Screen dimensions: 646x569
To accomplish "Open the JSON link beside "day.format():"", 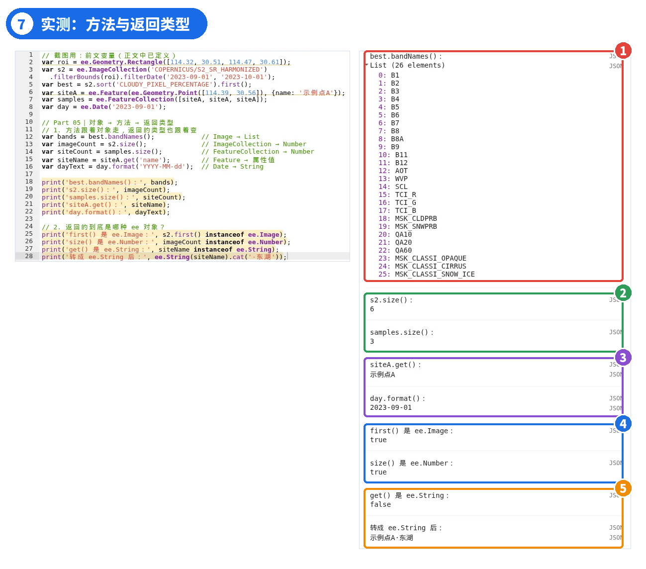I will tap(616, 398).
